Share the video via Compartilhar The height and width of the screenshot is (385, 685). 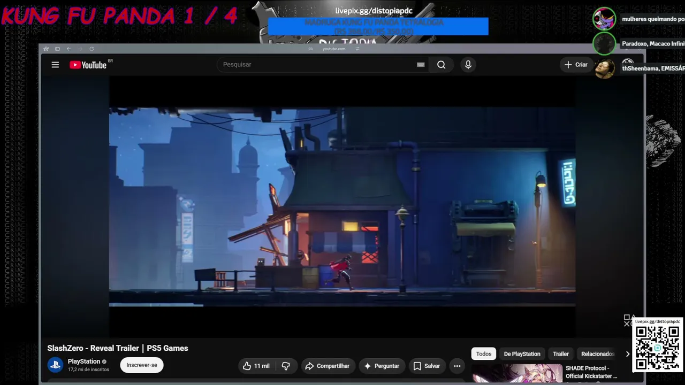click(x=328, y=366)
